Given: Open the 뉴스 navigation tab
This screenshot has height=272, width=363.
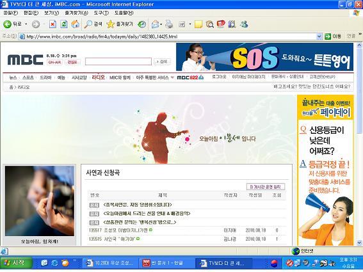Looking at the screenshot, I should click(13, 77).
